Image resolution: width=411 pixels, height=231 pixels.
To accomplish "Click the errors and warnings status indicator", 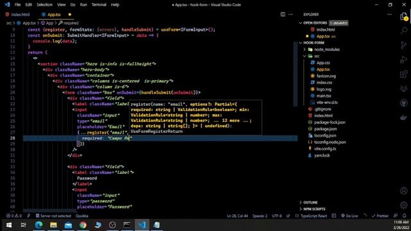I will pos(14,216).
